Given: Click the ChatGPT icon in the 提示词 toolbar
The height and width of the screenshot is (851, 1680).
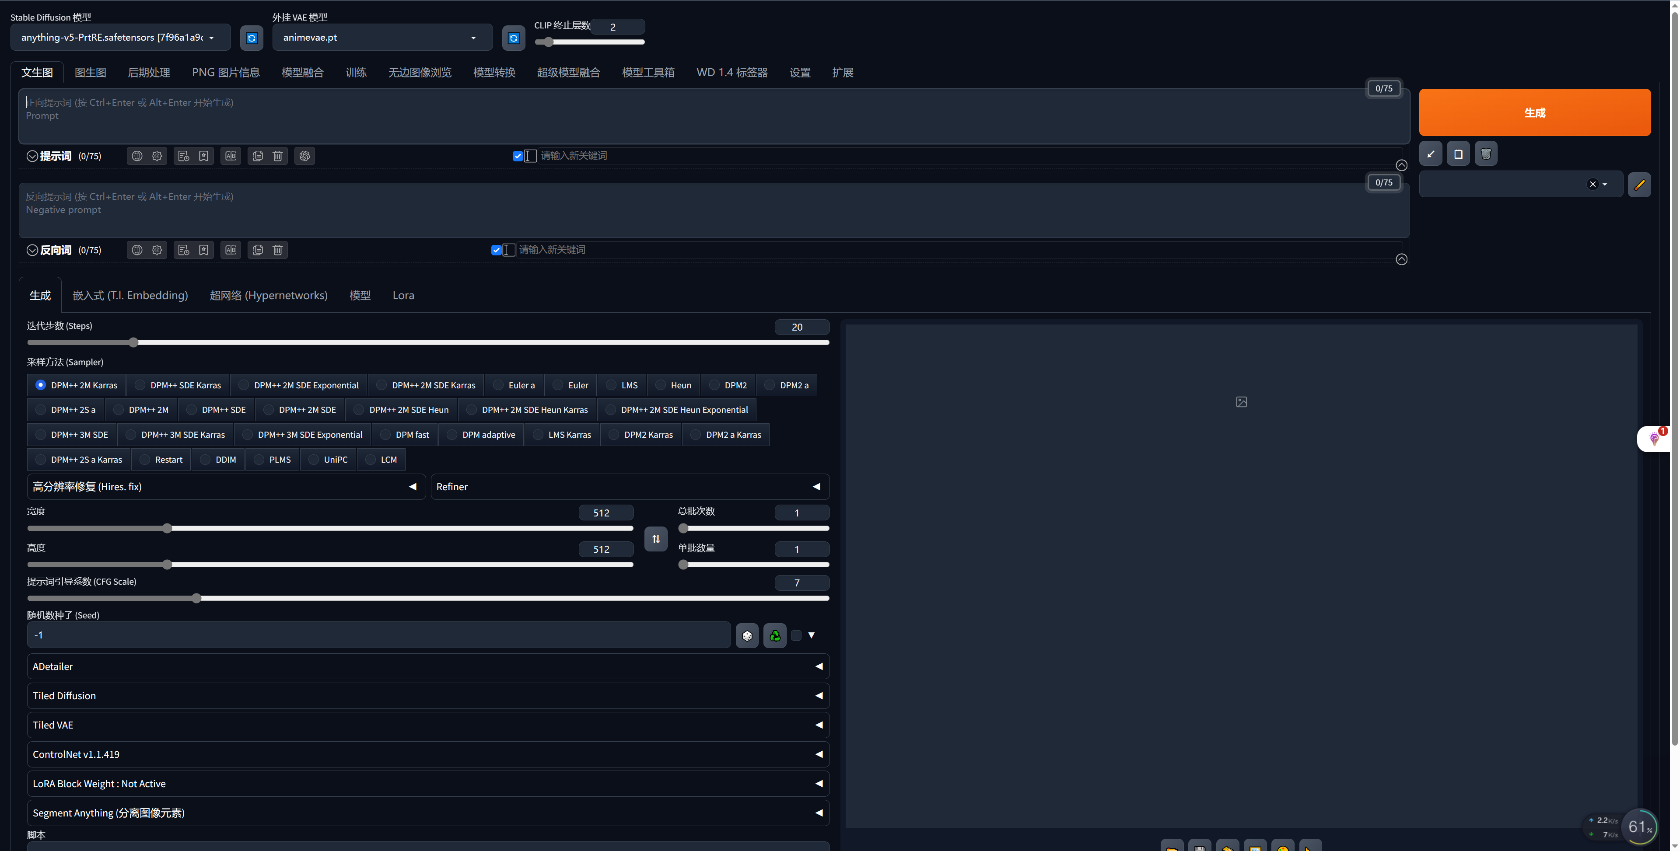Looking at the screenshot, I should [x=304, y=156].
